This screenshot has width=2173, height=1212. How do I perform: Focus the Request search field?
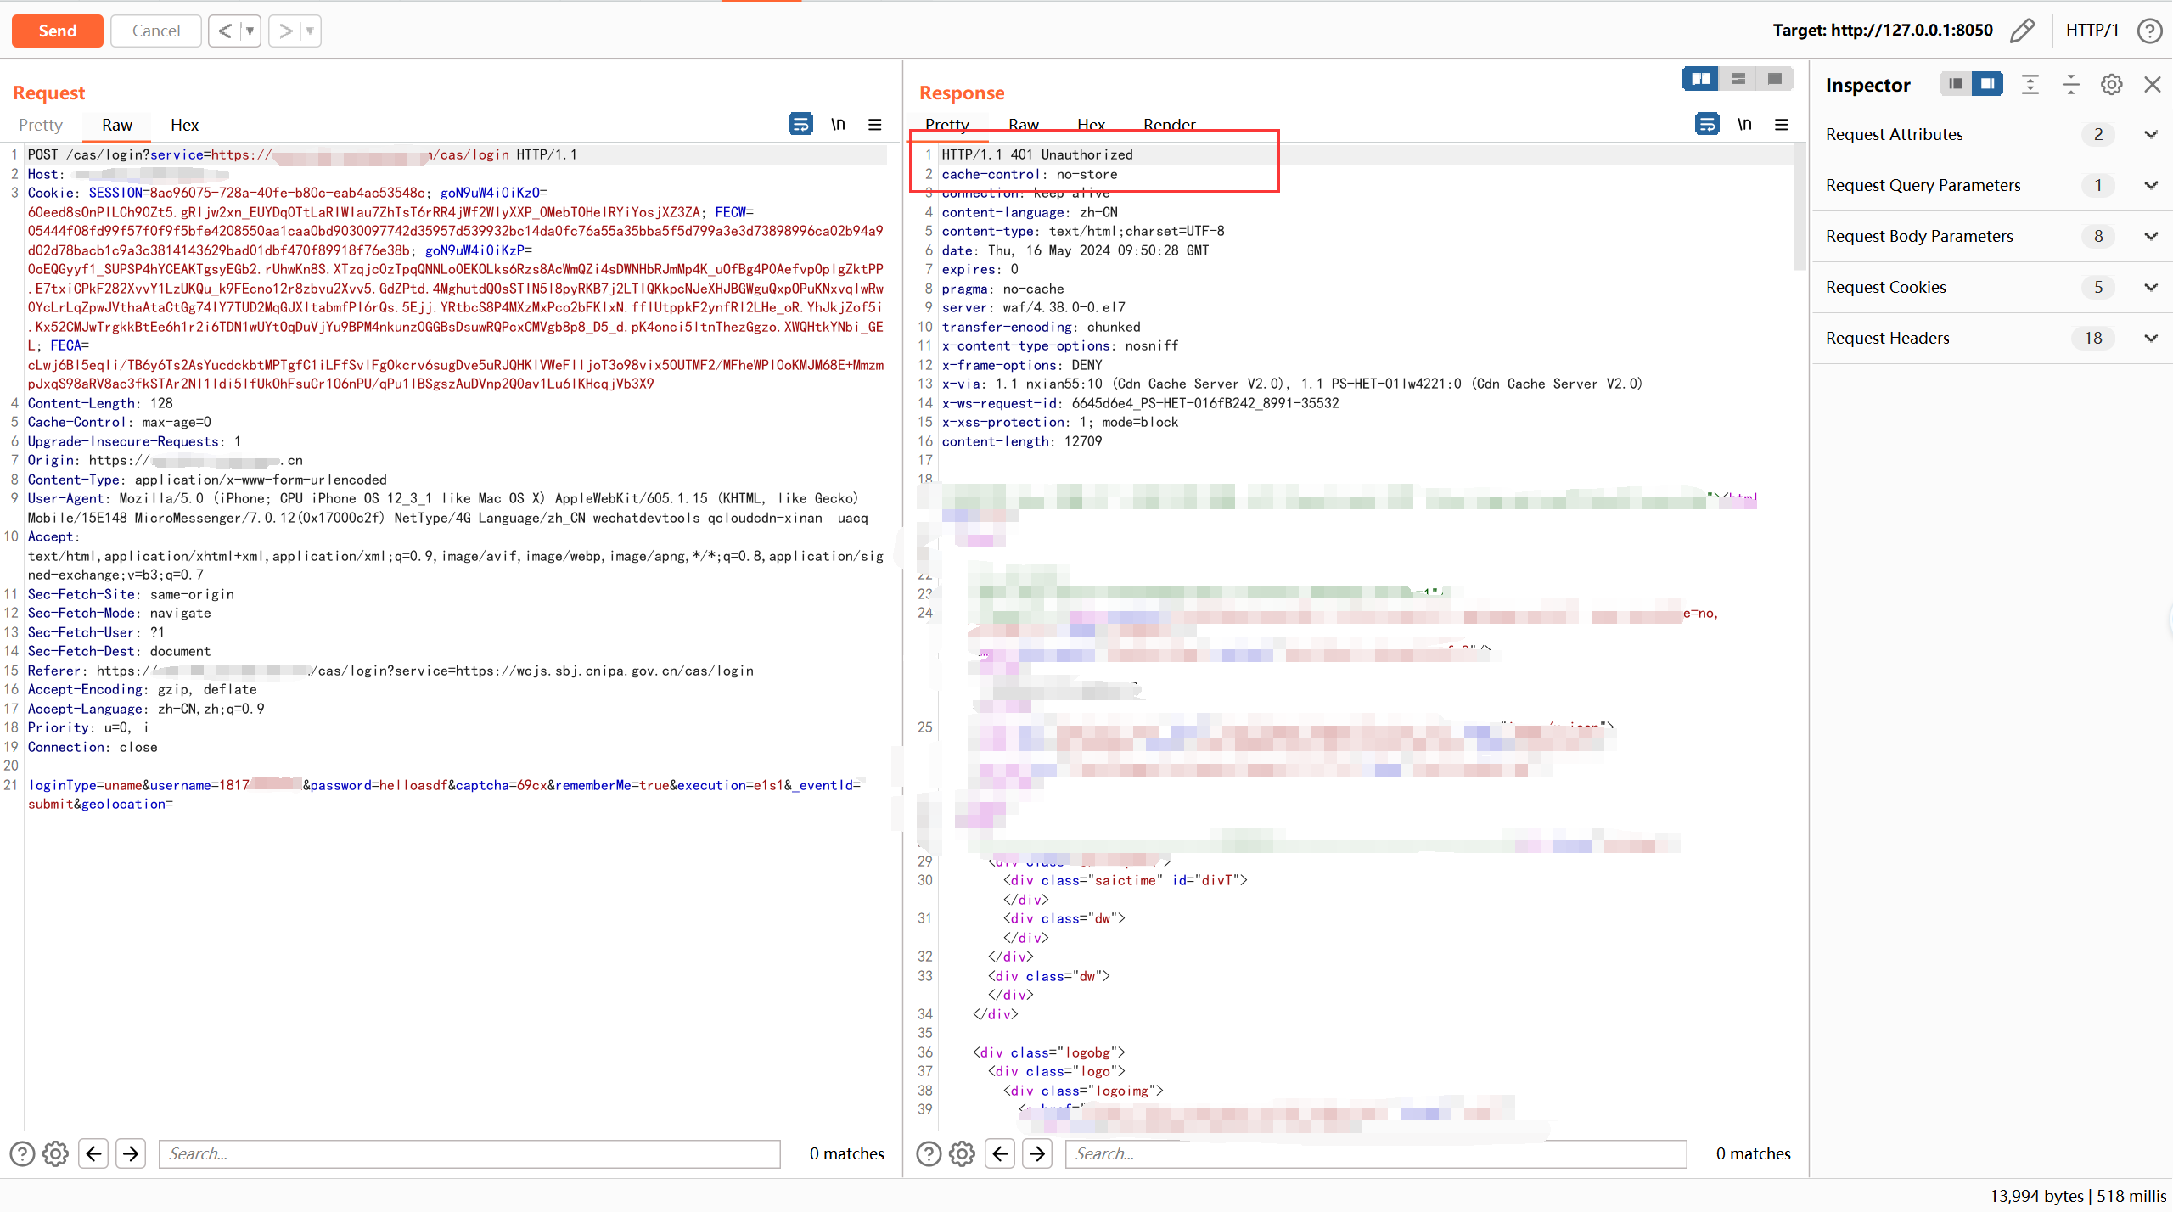469,1153
